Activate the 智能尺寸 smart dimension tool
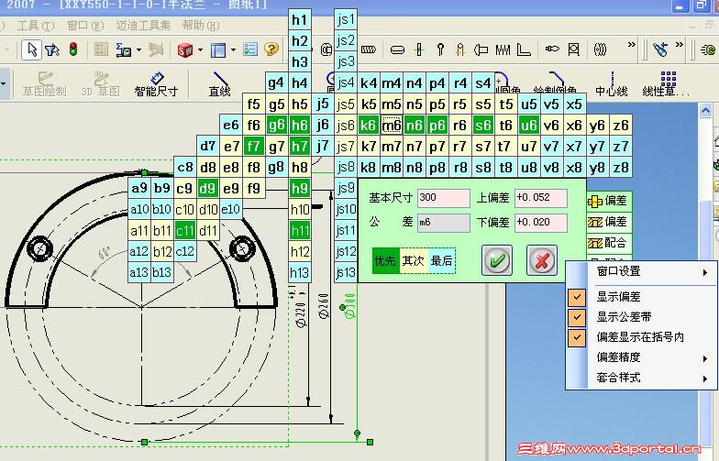The image size is (719, 461). pyautogui.click(x=156, y=84)
